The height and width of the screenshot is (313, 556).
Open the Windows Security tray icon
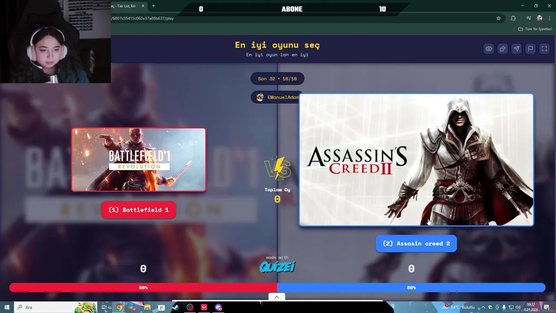coord(490,307)
